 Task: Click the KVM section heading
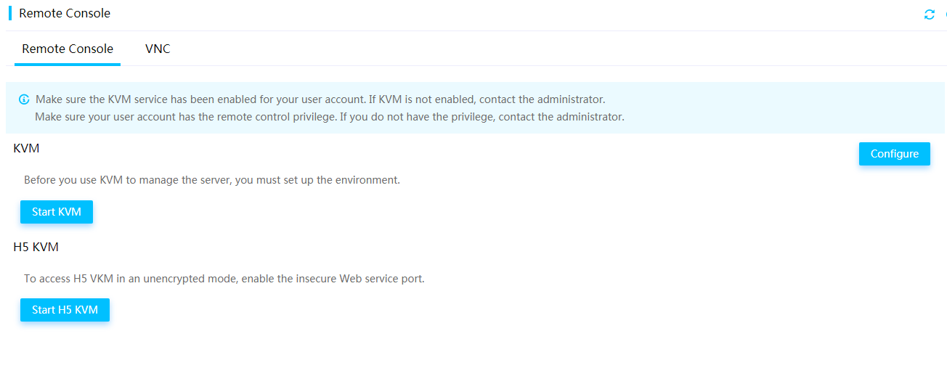click(26, 148)
